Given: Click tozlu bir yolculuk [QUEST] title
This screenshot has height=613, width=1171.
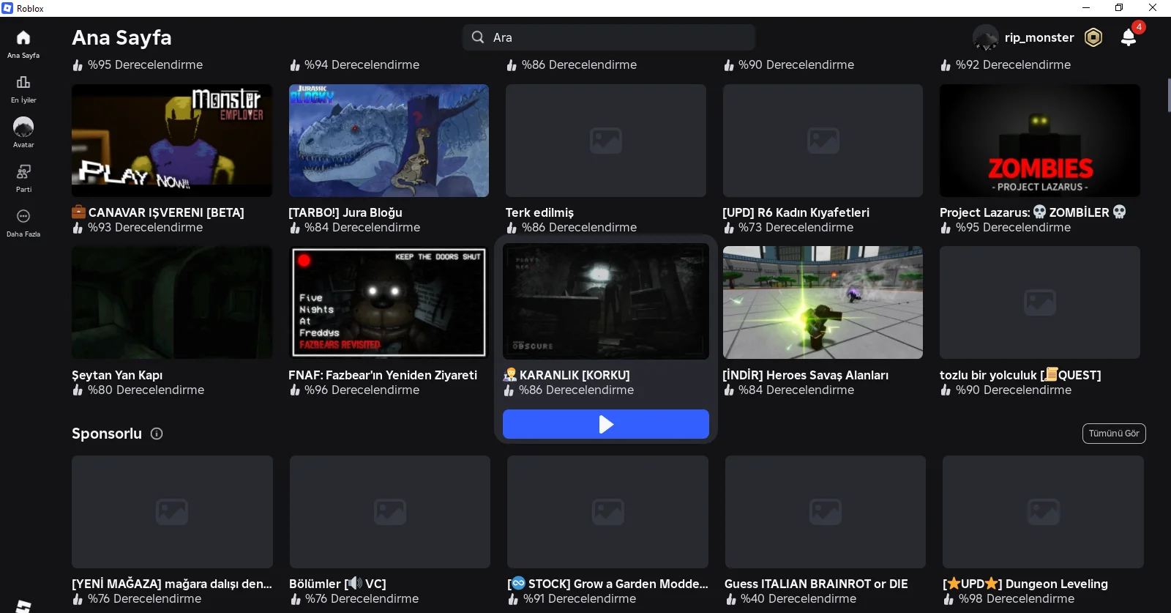Looking at the screenshot, I should tap(1020, 375).
